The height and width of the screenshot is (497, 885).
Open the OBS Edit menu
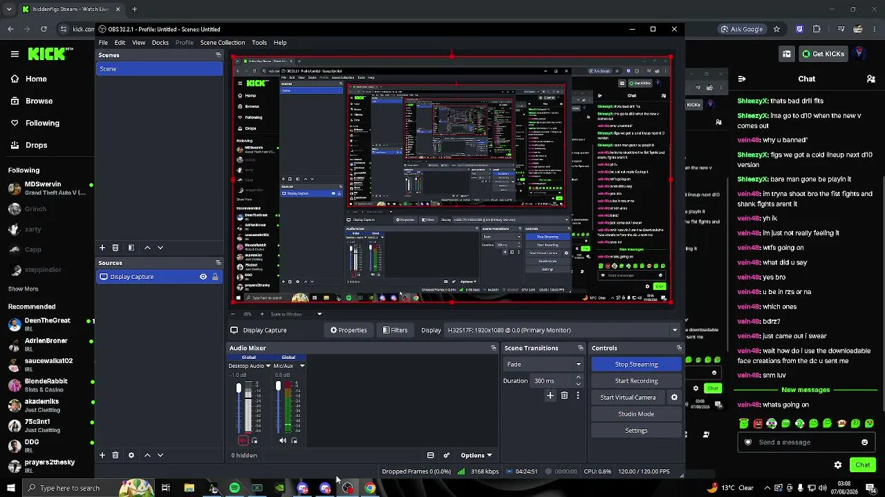(x=120, y=43)
